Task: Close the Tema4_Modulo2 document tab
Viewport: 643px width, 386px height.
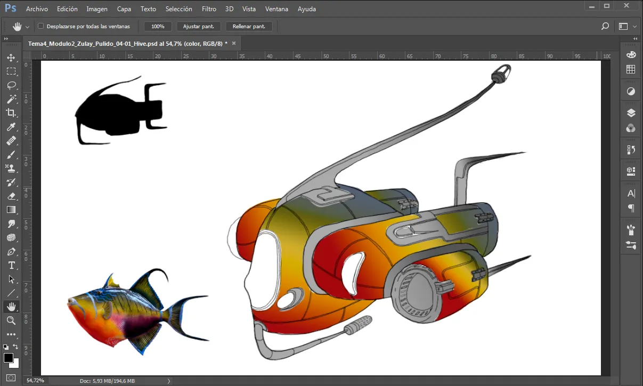Action: tap(234, 43)
